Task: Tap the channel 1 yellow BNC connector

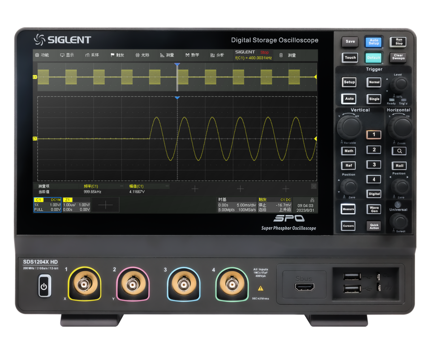Action: click(x=84, y=284)
